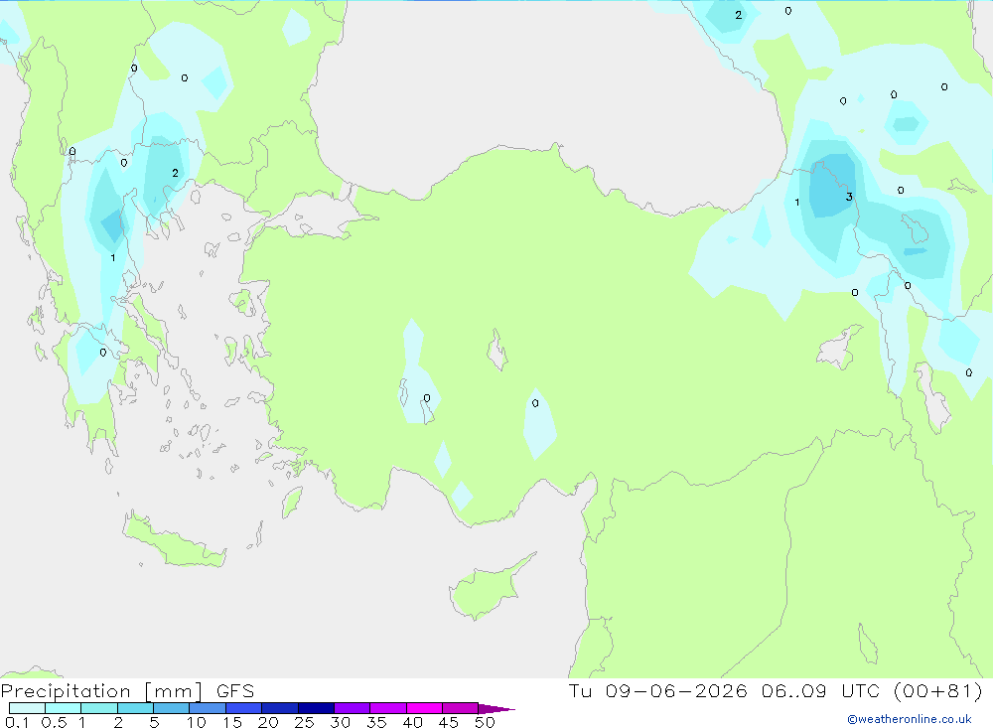Pick the purple legend swatch between 30 and 35

coord(352,708)
